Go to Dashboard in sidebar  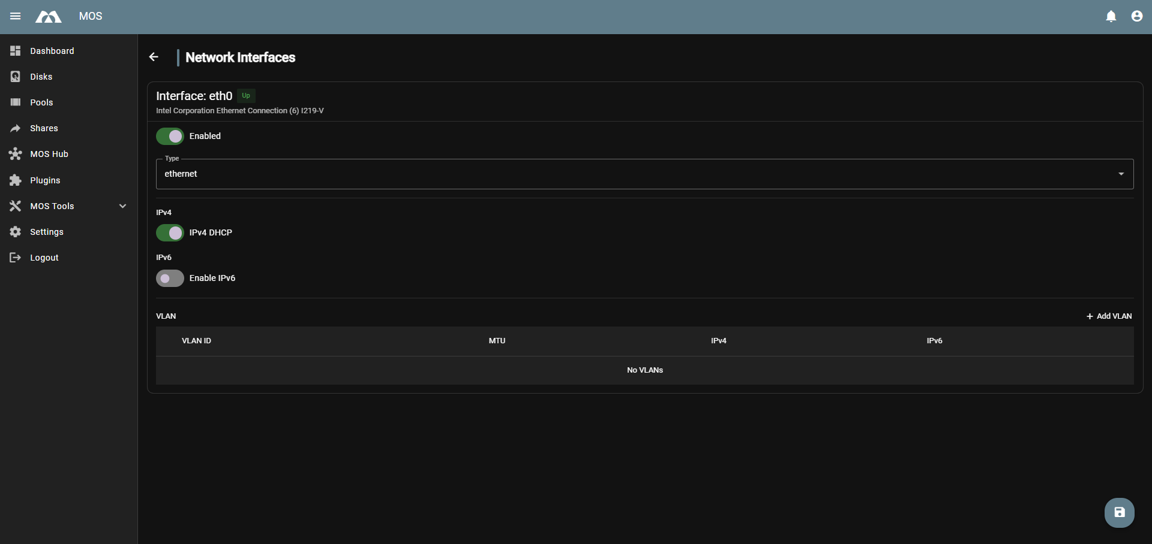[52, 51]
